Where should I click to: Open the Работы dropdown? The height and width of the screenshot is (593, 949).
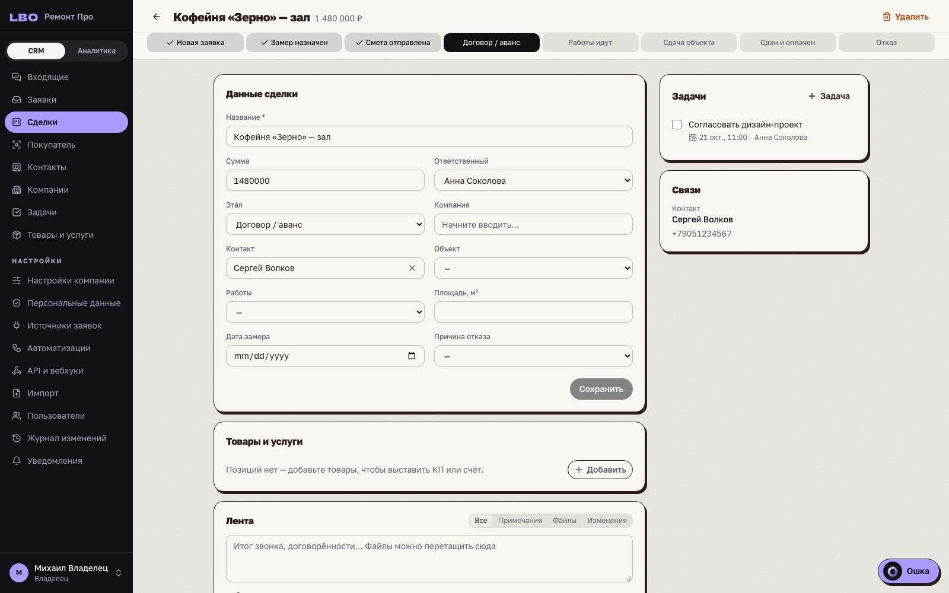click(325, 312)
